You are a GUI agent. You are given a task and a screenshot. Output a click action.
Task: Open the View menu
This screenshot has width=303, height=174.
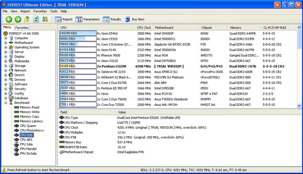14,11
